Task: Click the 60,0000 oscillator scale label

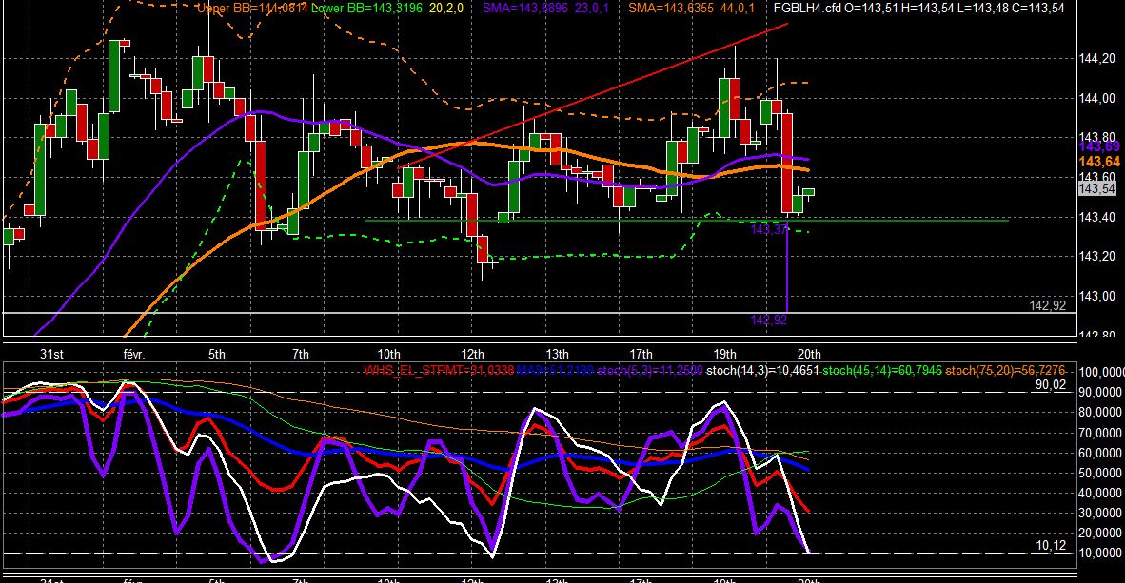Action: [x=1100, y=454]
